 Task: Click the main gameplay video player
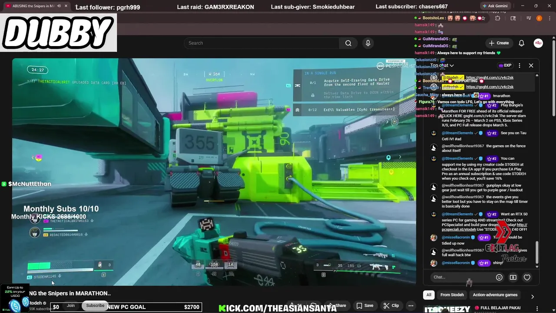coord(214,172)
